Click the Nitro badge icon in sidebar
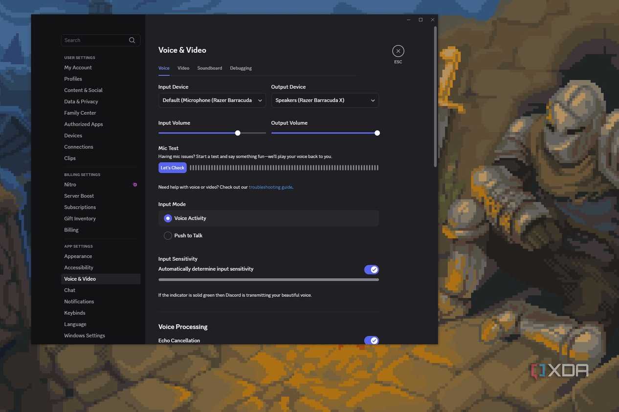 tap(135, 185)
